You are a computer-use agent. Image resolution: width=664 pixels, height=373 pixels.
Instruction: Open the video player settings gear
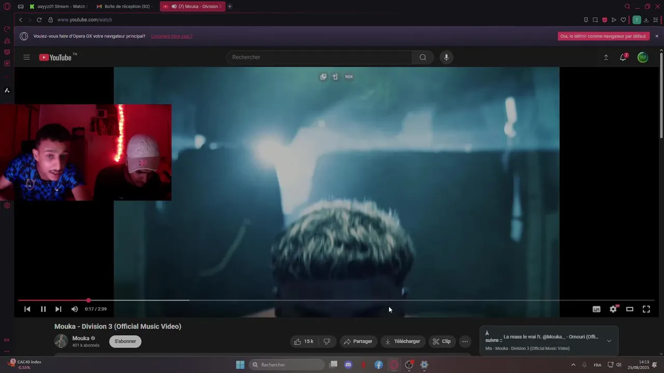(x=613, y=309)
